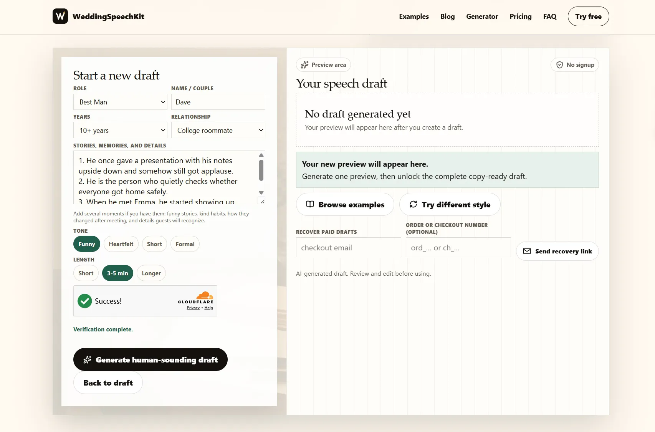Viewport: 655px width, 432px height.
Task: Click the green Success checkmark icon
Action: pos(84,301)
